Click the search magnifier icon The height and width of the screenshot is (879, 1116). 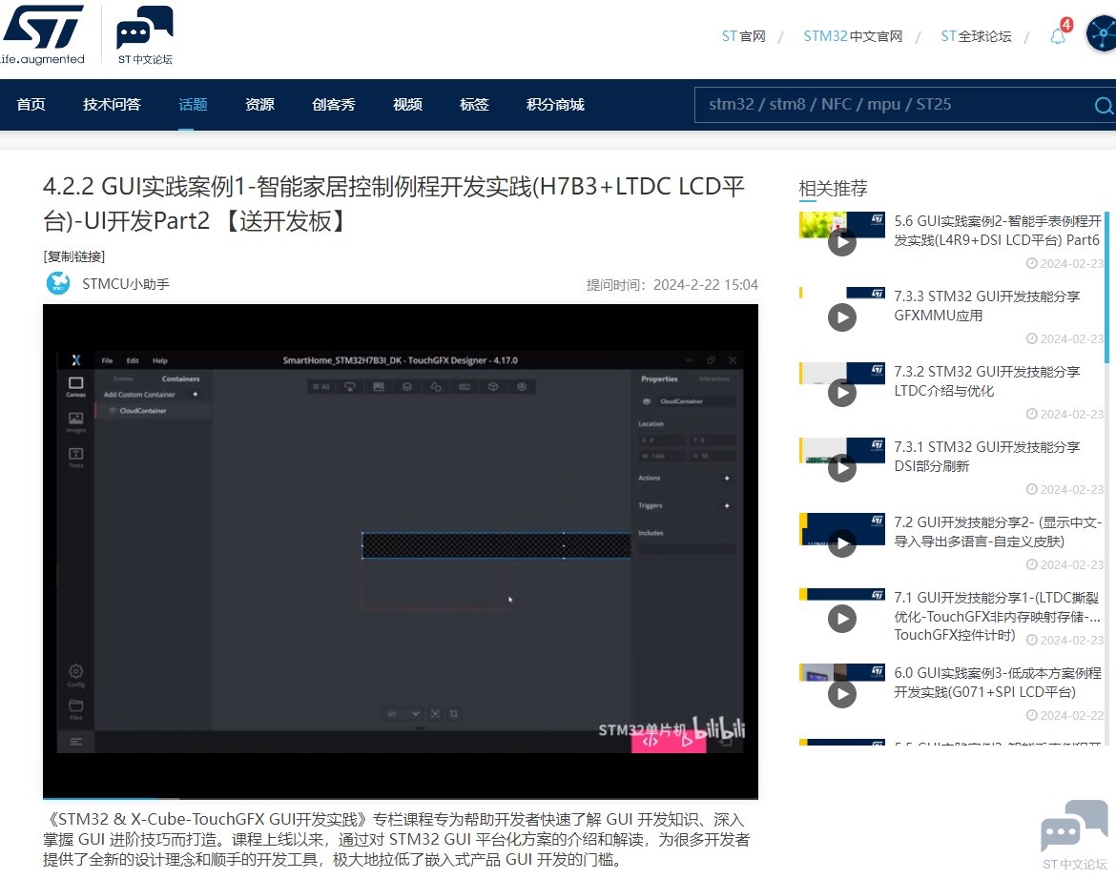pyautogui.click(x=1104, y=105)
